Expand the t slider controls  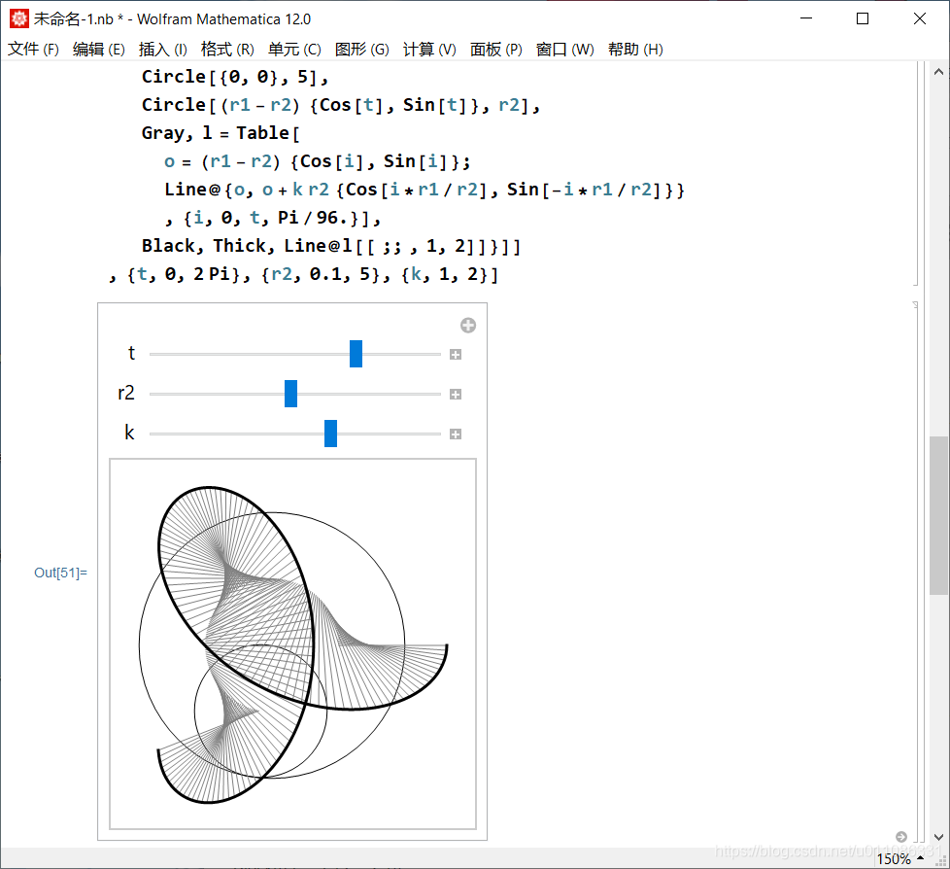pyautogui.click(x=456, y=355)
